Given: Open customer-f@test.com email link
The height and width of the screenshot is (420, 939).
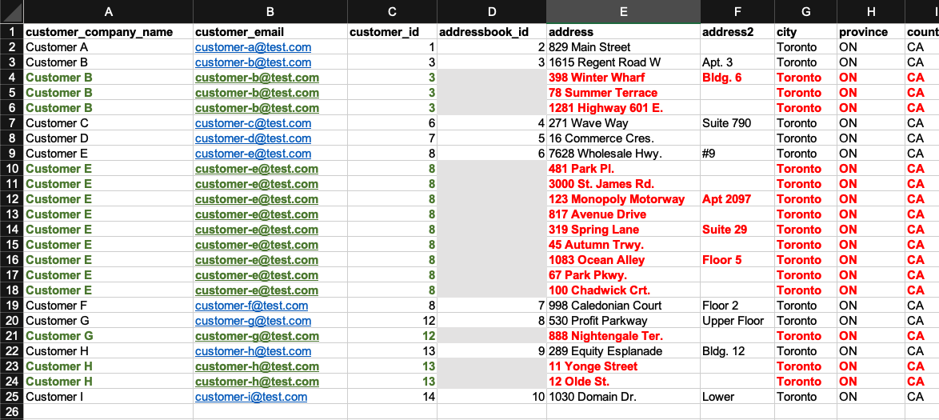Looking at the screenshot, I should click(251, 306).
